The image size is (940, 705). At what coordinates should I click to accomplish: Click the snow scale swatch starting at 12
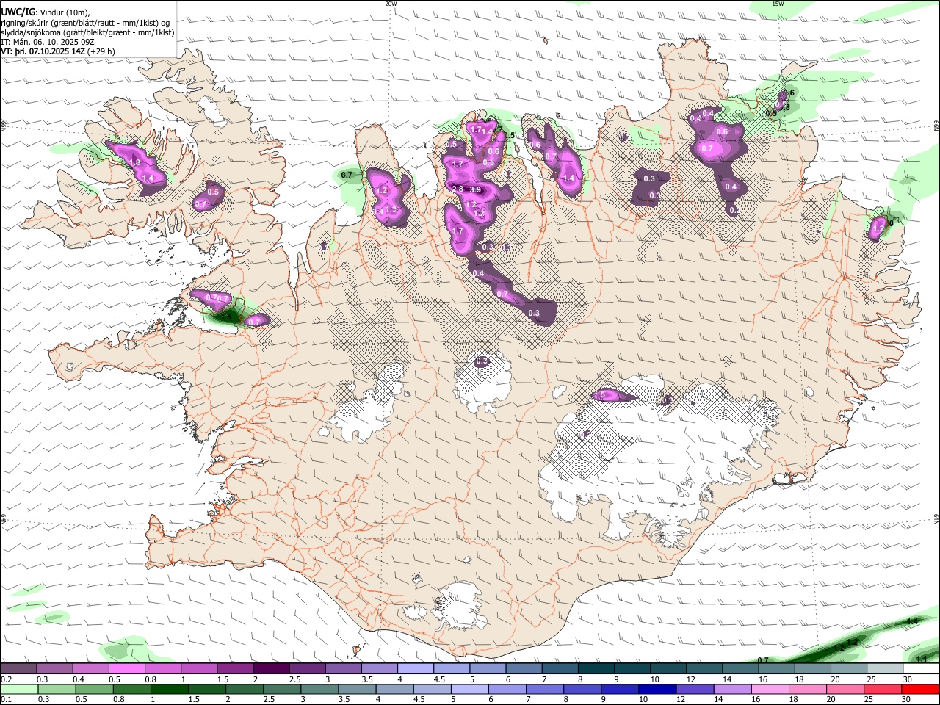tap(704, 669)
